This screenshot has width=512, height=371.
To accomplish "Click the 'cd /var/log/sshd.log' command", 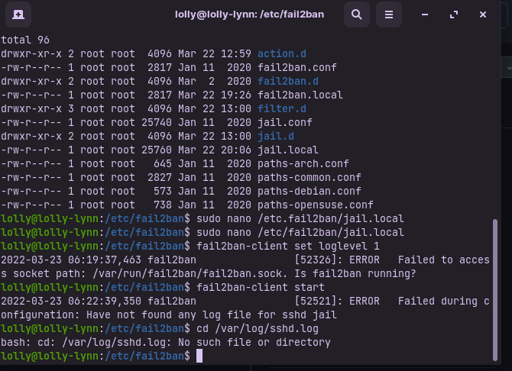I will [x=258, y=328].
